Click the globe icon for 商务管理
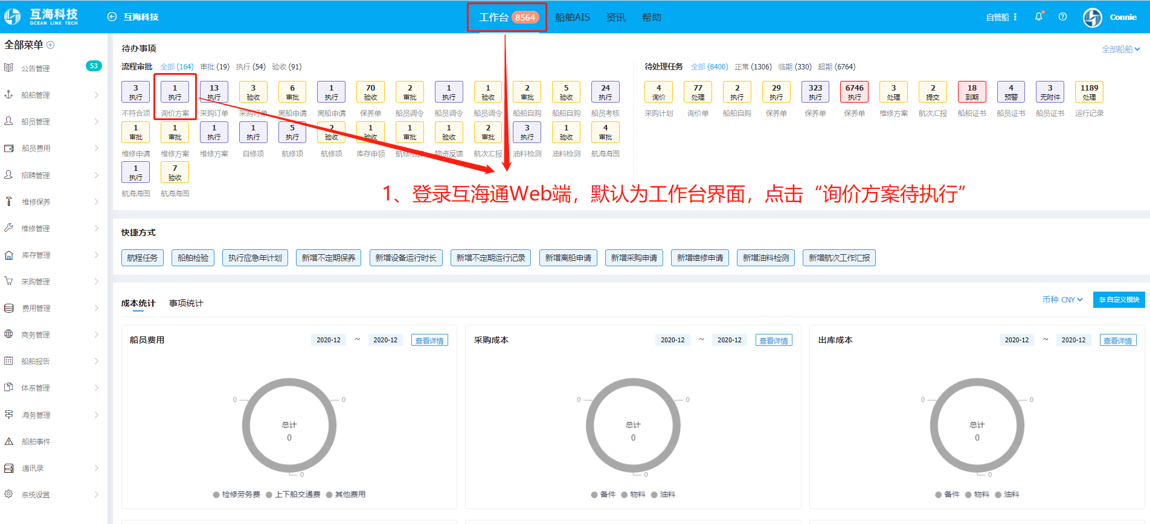This screenshot has width=1150, height=524. pos(8,334)
